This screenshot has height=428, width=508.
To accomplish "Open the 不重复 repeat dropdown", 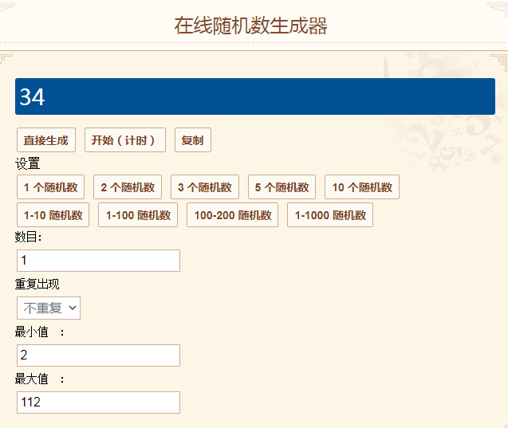I will click(x=49, y=308).
